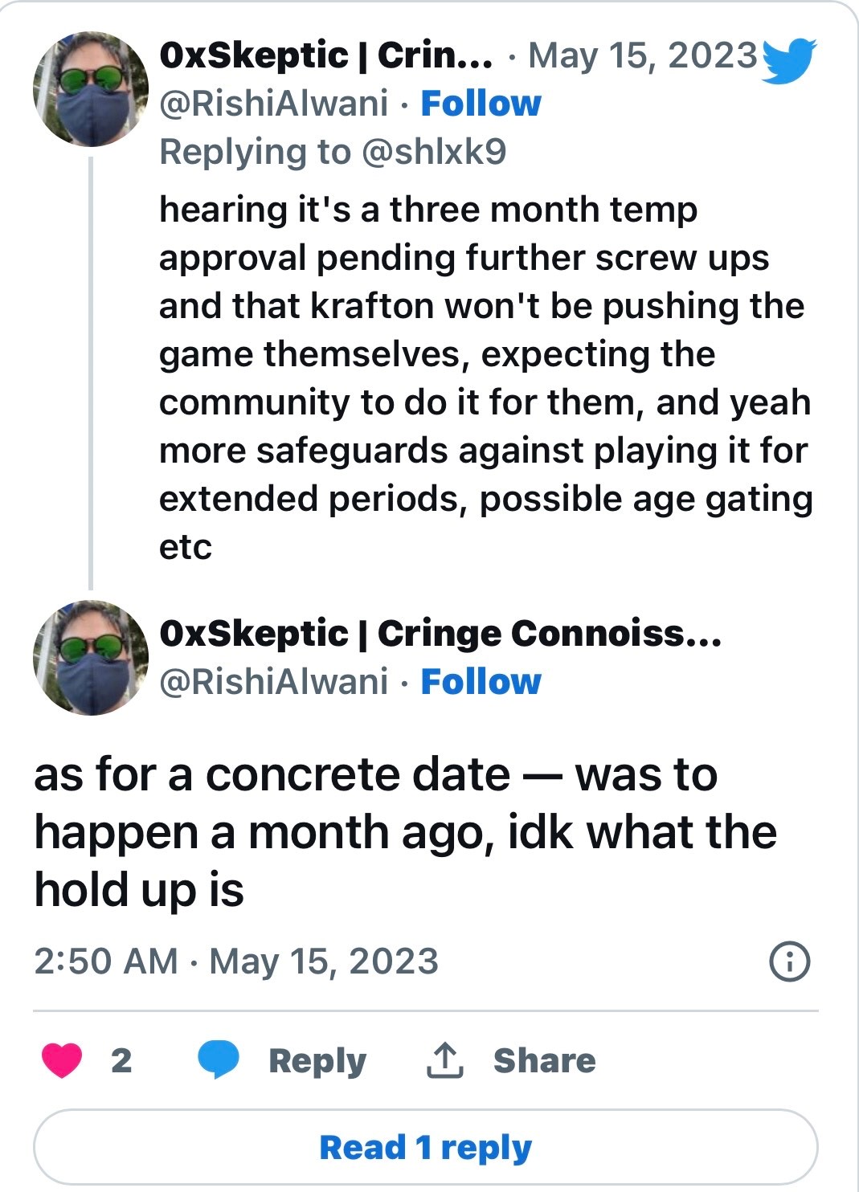Open the 'Replying to @shlxk9' mention
Image resolution: width=859 pixels, height=1192 pixels.
click(434, 152)
